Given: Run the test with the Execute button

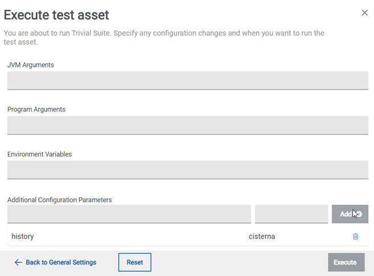Looking at the screenshot, I should 346,262.
